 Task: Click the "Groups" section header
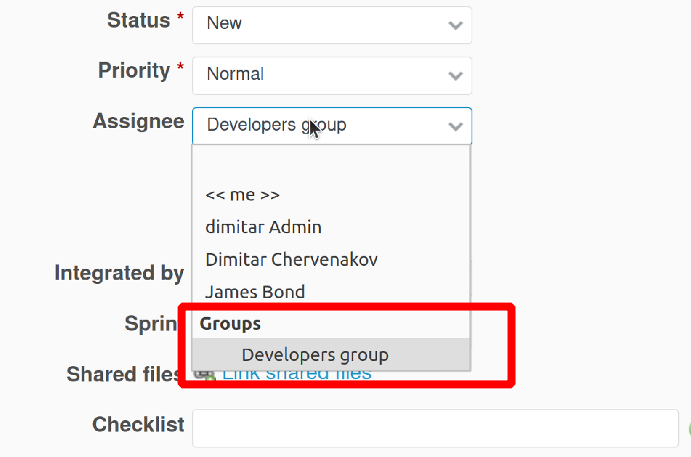(x=230, y=323)
